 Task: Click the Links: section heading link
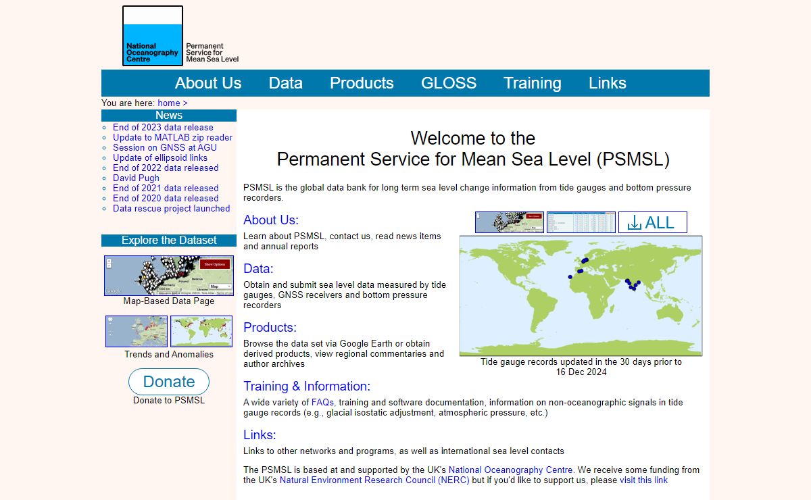tap(260, 435)
